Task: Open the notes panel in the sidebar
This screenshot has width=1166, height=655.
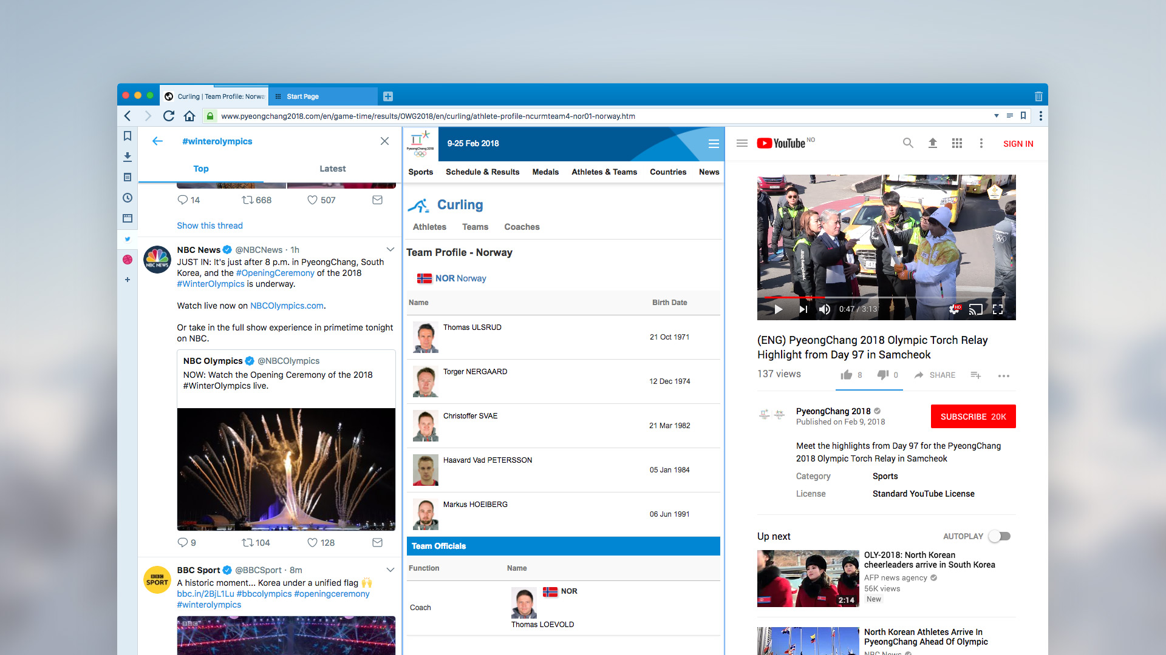Action: tap(128, 177)
